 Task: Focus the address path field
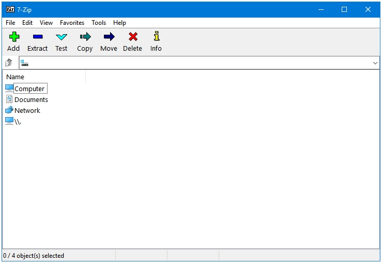coord(200,63)
